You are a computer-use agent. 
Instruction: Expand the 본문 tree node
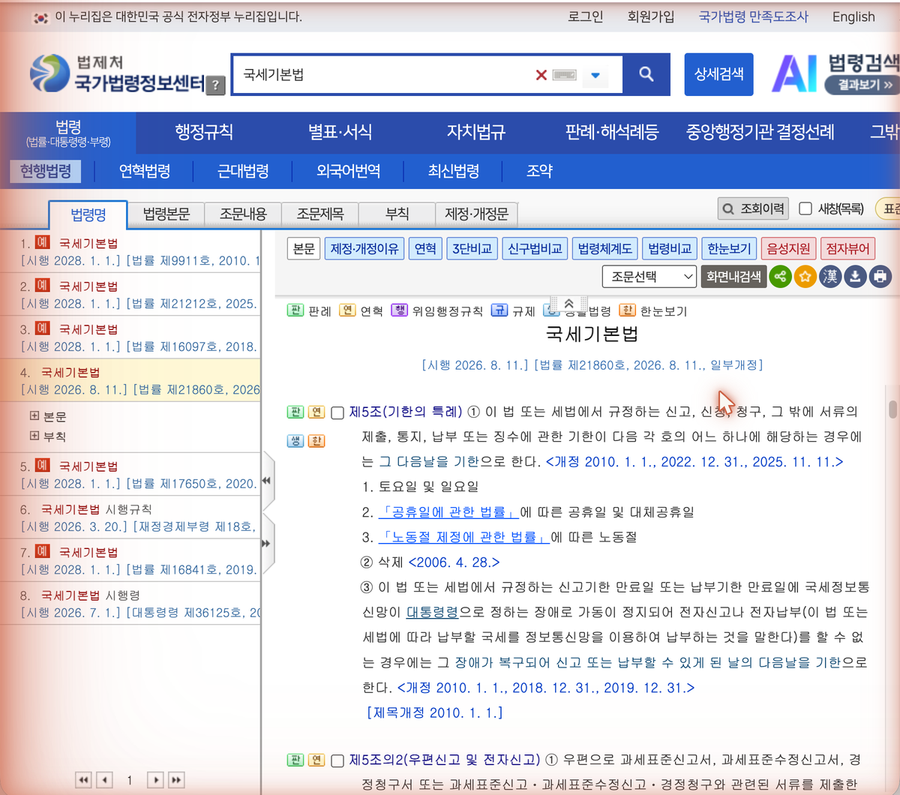pyautogui.click(x=34, y=415)
